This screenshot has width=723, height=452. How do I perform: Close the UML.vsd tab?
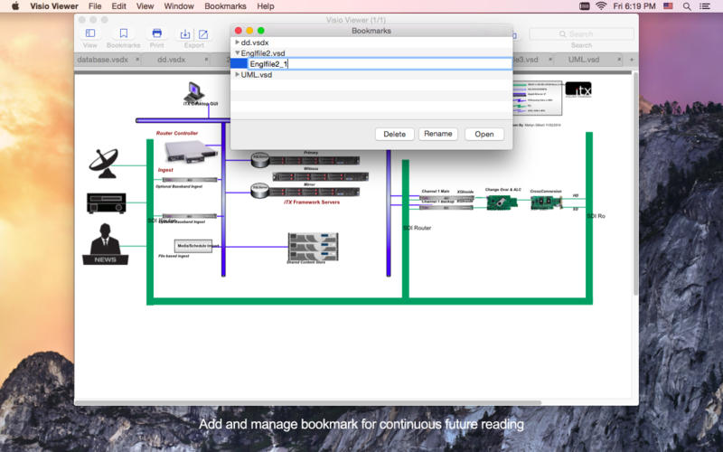619,60
